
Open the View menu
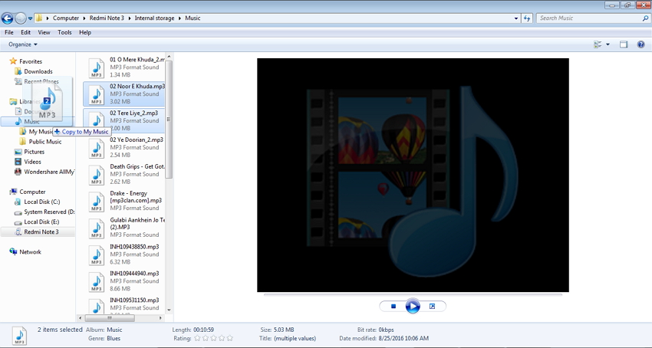44,32
